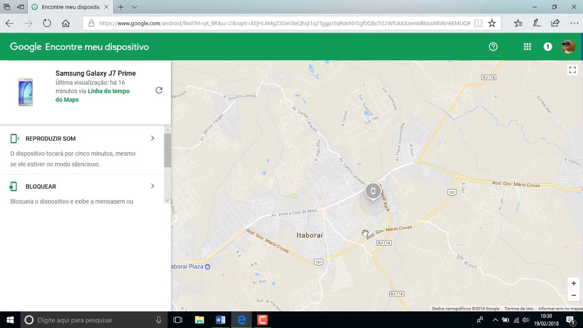The height and width of the screenshot is (328, 583).
Task: Open the volume speaker icon
Action: [526, 320]
